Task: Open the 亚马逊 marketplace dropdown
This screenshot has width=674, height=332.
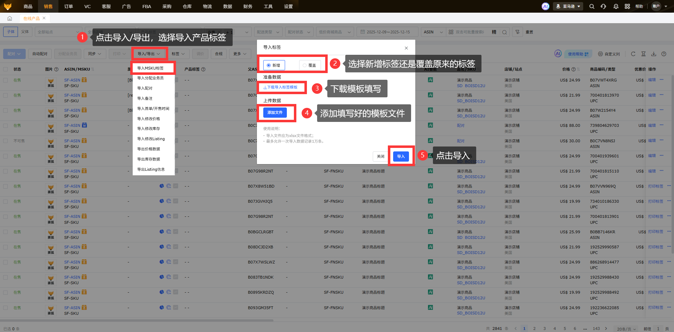Action: 568,6
